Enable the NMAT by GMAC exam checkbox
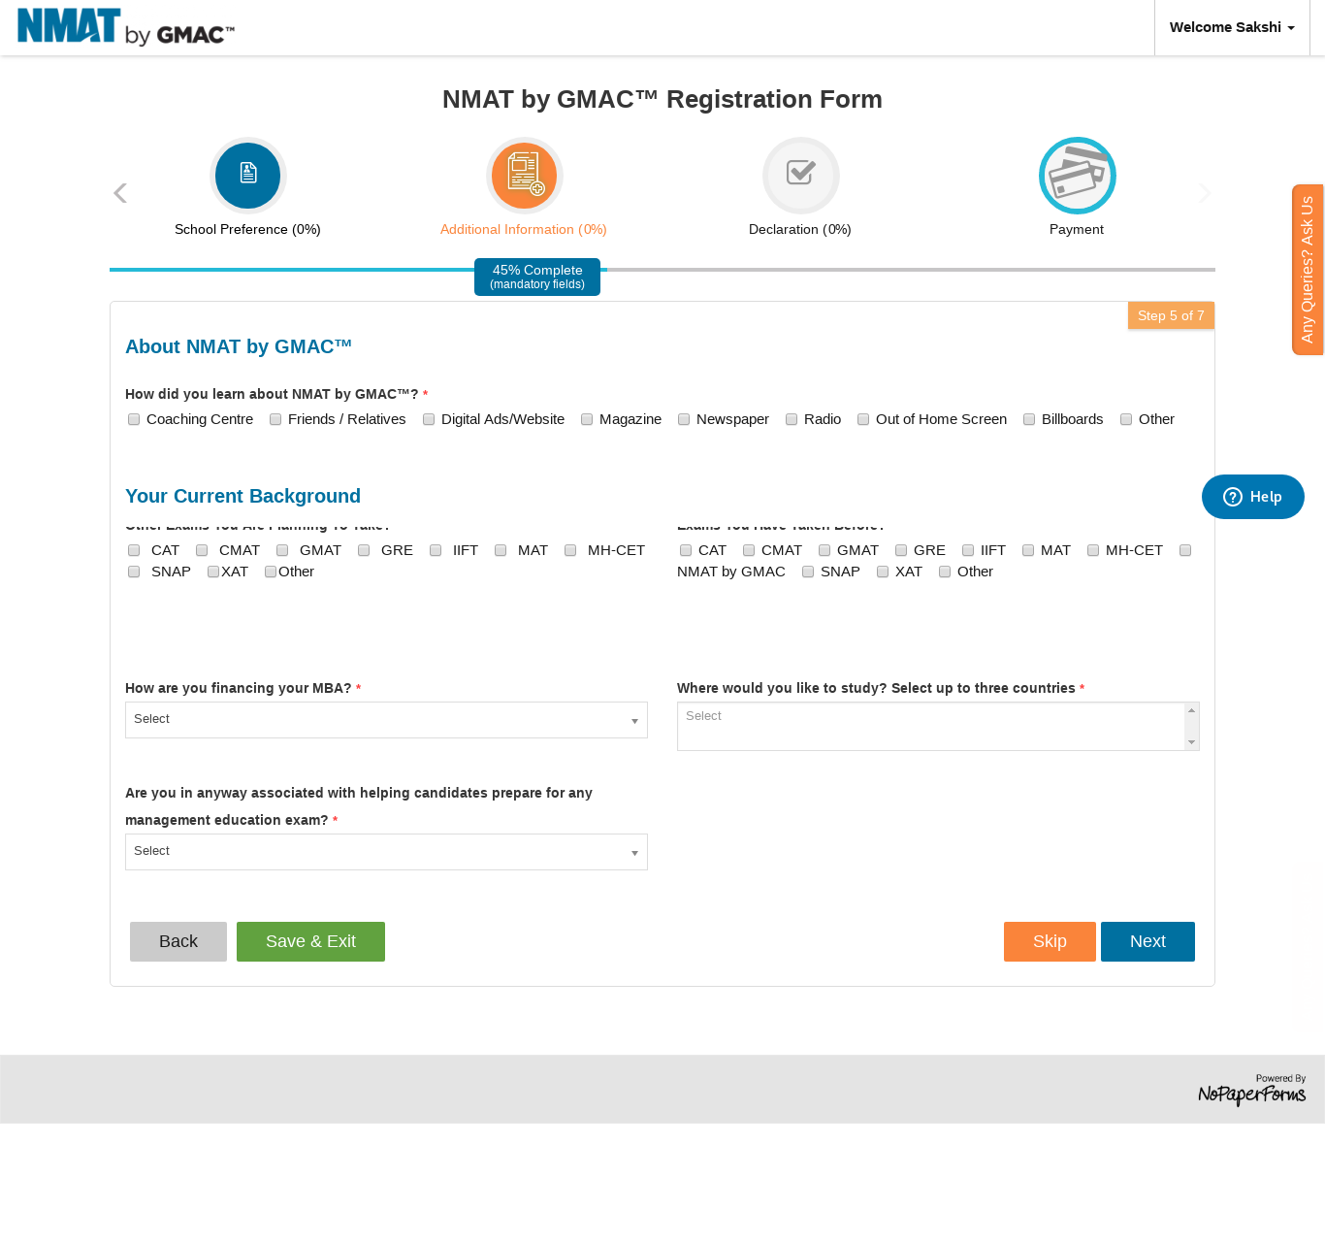 (1185, 550)
